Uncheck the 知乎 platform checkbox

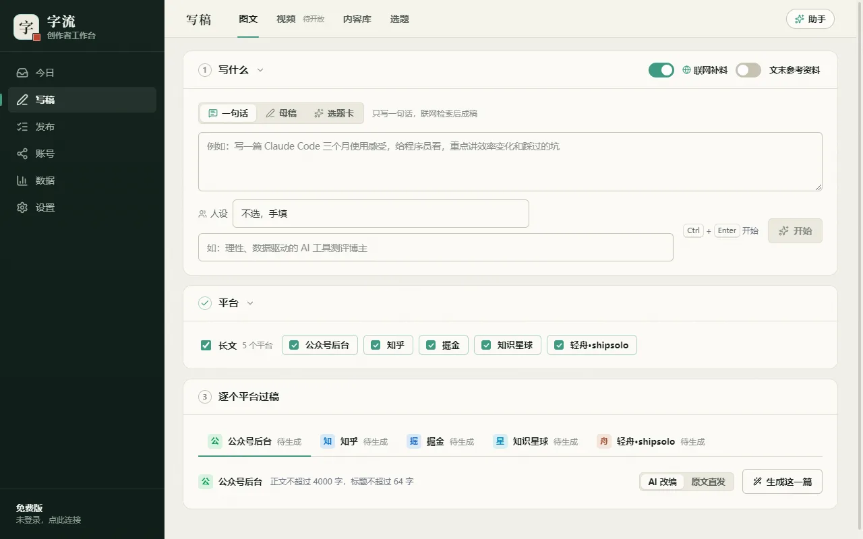pyautogui.click(x=376, y=345)
